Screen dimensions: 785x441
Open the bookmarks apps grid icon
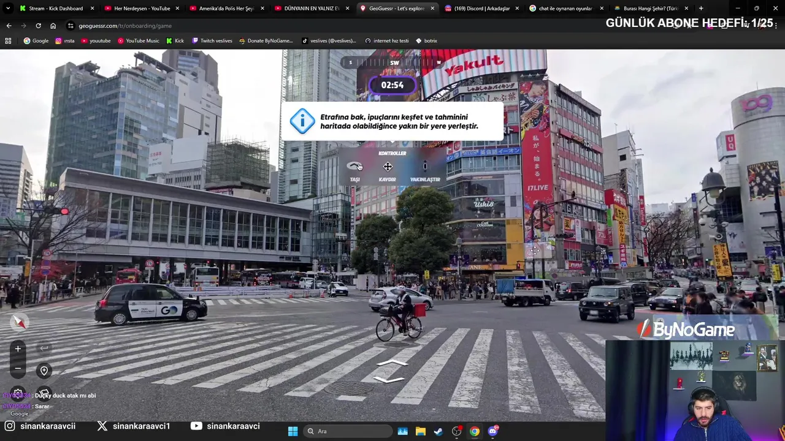[x=8, y=41]
